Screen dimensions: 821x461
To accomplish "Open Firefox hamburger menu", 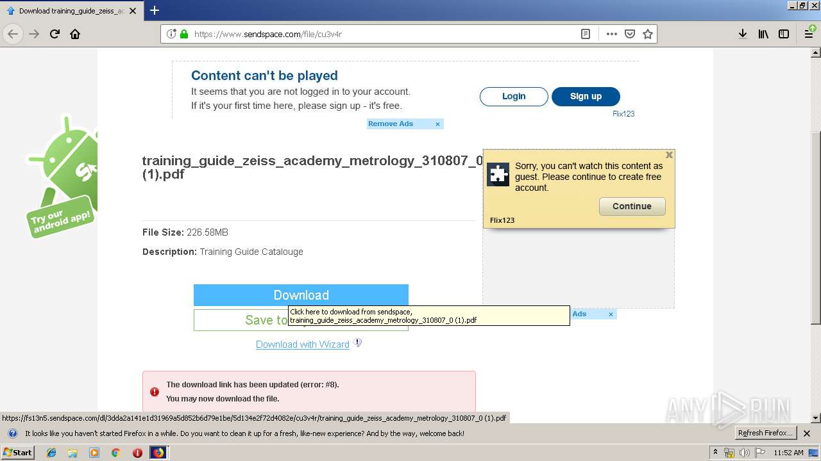I will tap(809, 34).
